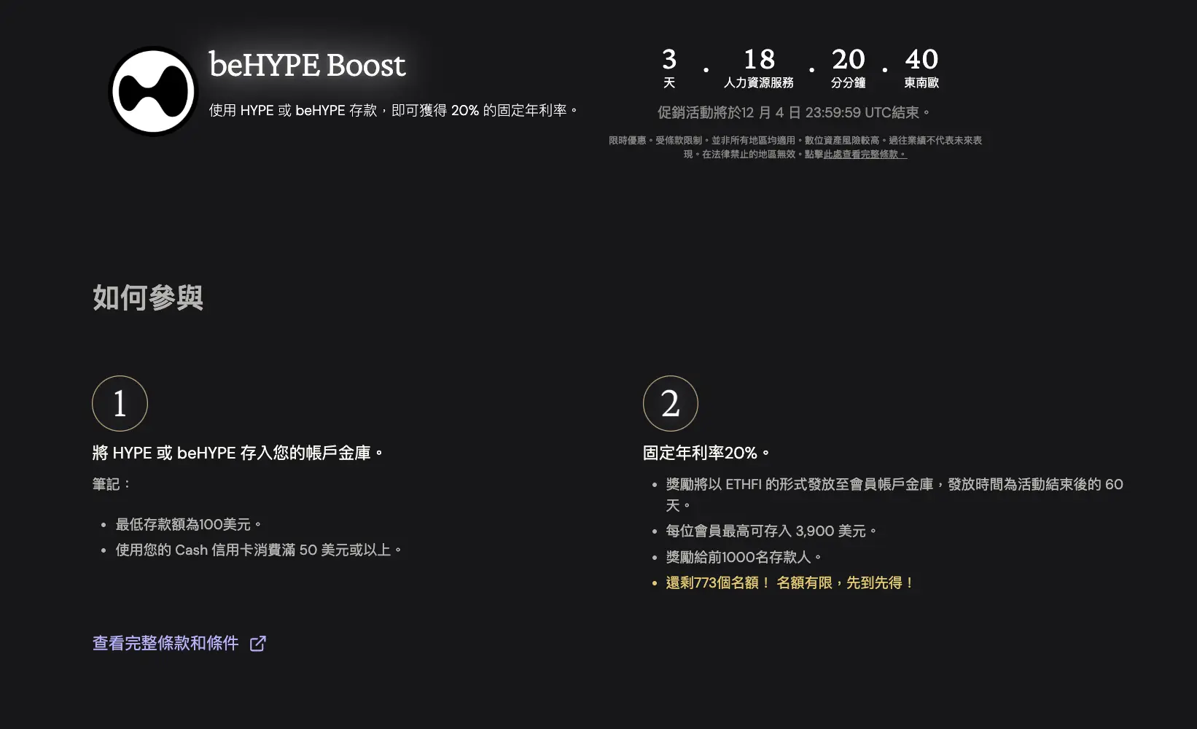Click the 最低存款額為100美元 bullet point
This screenshot has width=1197, height=729.
coord(187,523)
